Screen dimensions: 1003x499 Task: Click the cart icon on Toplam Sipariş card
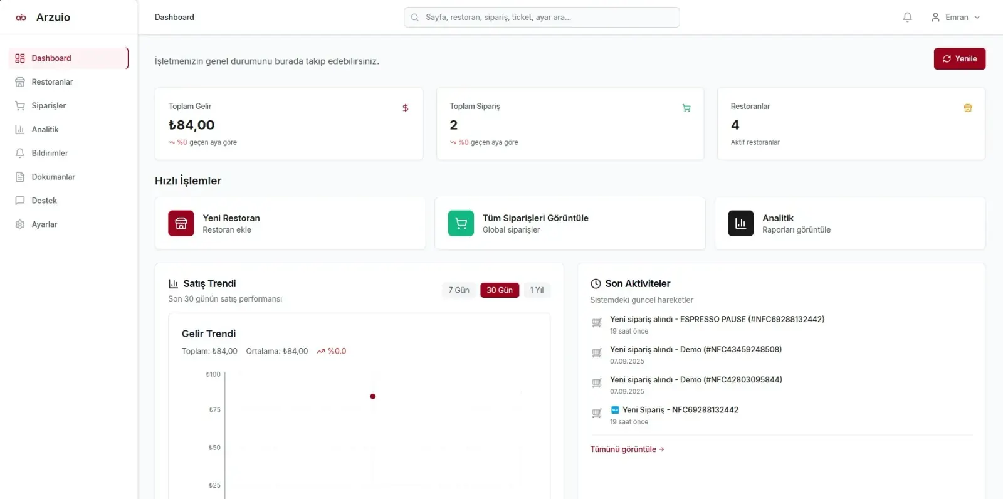[686, 108]
